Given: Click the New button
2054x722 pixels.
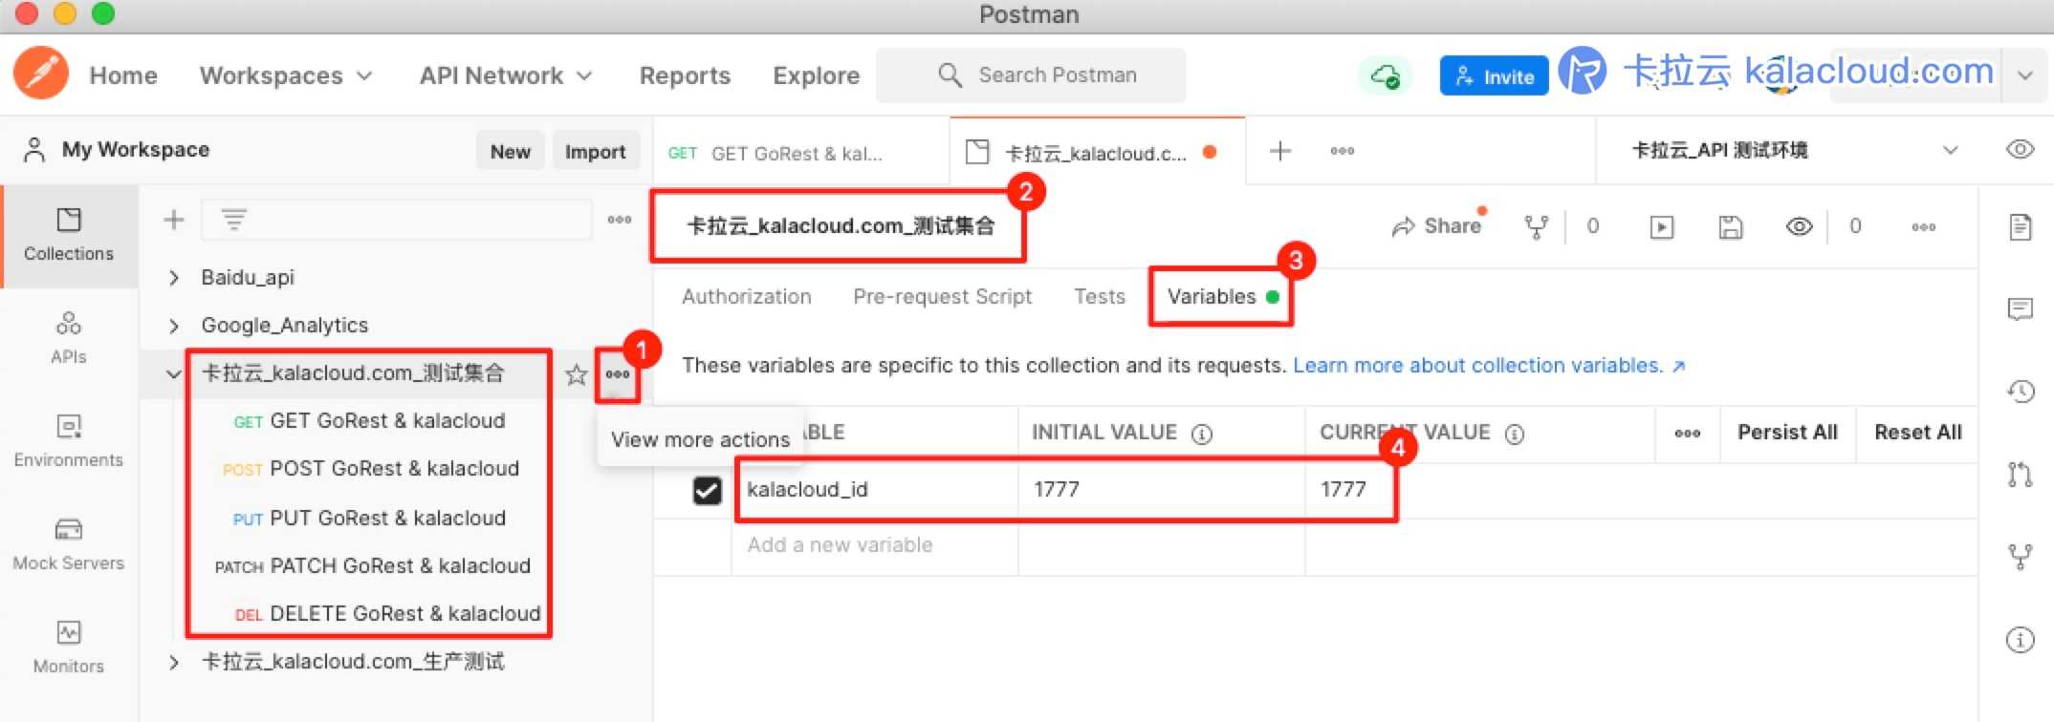Looking at the screenshot, I should [511, 151].
